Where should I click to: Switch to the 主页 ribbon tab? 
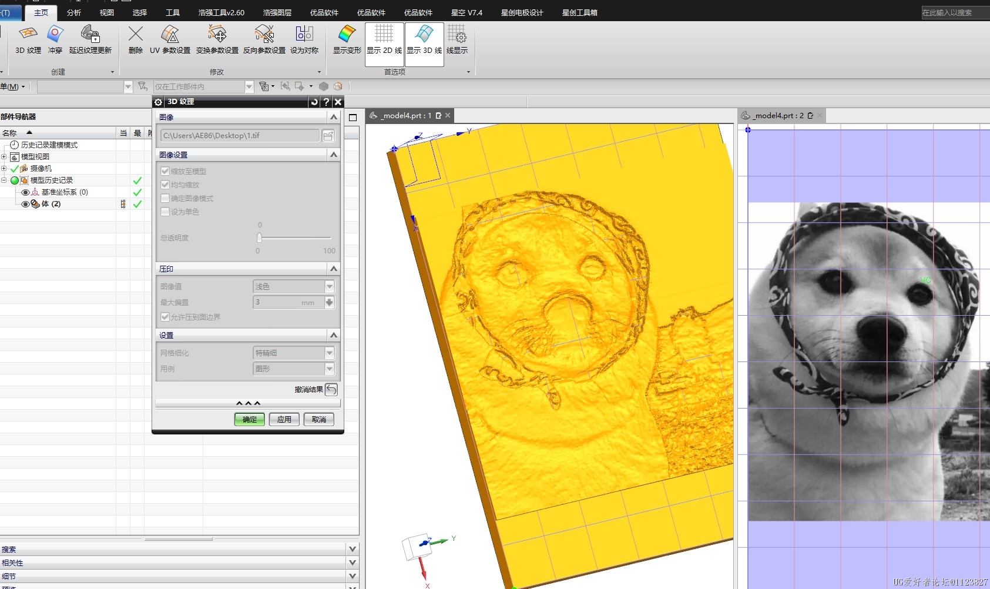click(x=41, y=12)
